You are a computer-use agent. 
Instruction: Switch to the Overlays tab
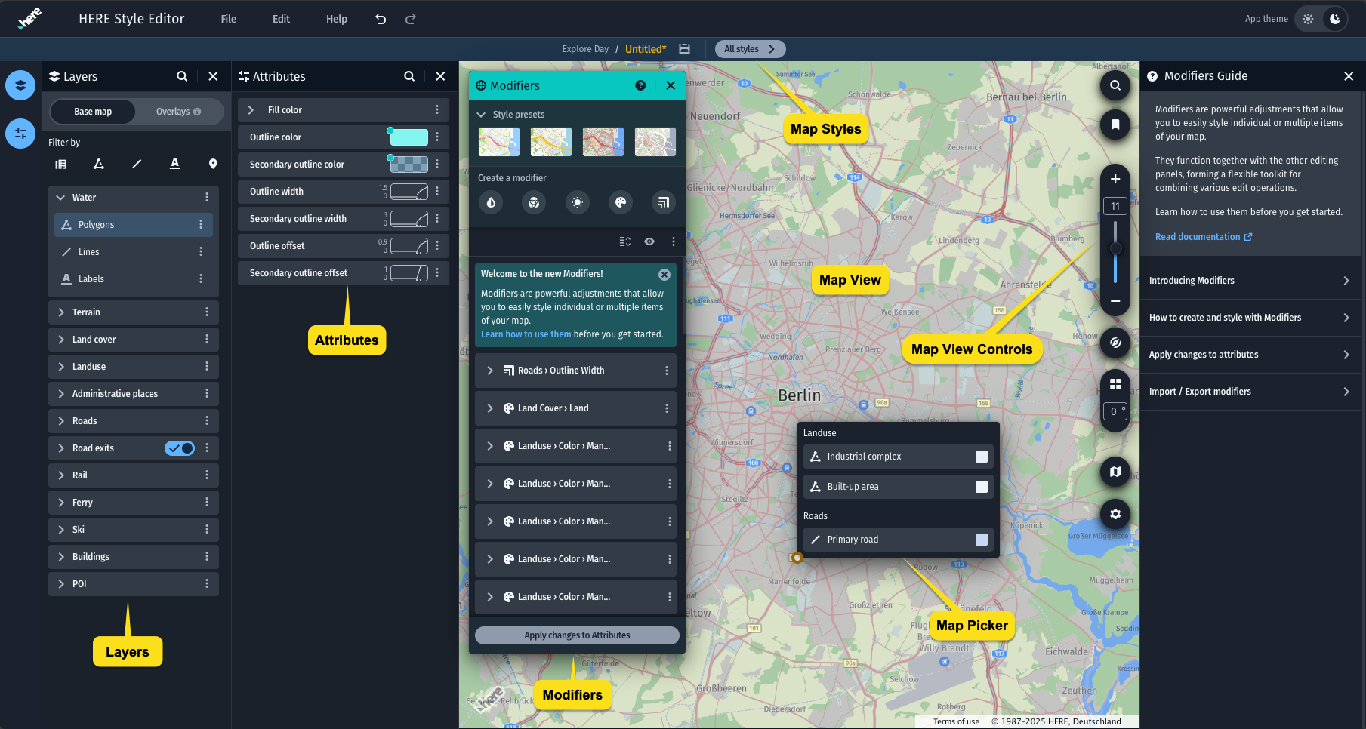tap(172, 111)
